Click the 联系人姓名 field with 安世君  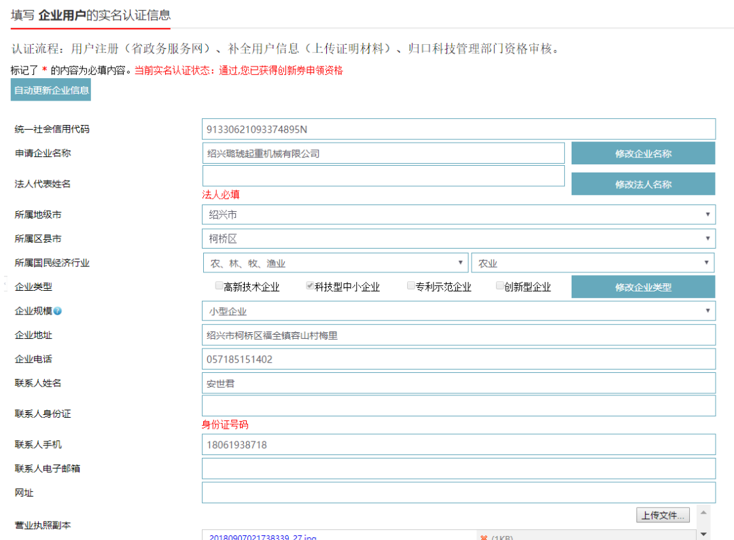coord(459,383)
